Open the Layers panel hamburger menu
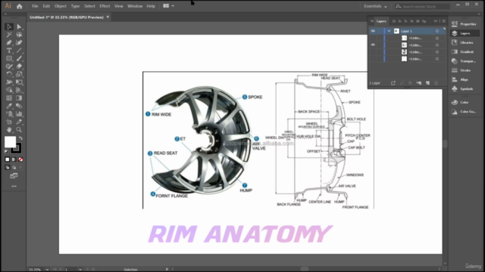This screenshot has height=272, width=485. point(443,21)
